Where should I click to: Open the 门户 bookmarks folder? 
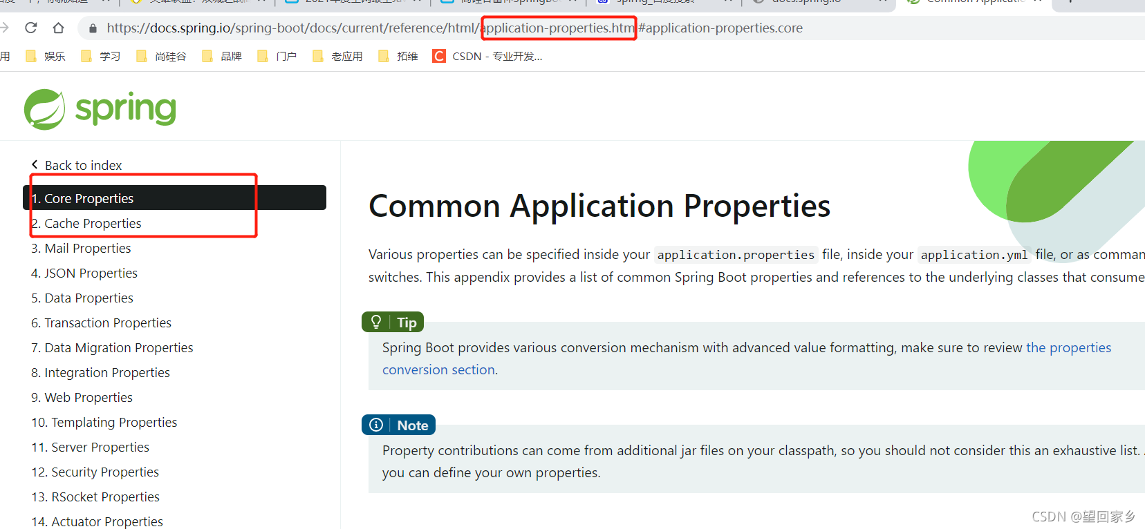pos(277,56)
